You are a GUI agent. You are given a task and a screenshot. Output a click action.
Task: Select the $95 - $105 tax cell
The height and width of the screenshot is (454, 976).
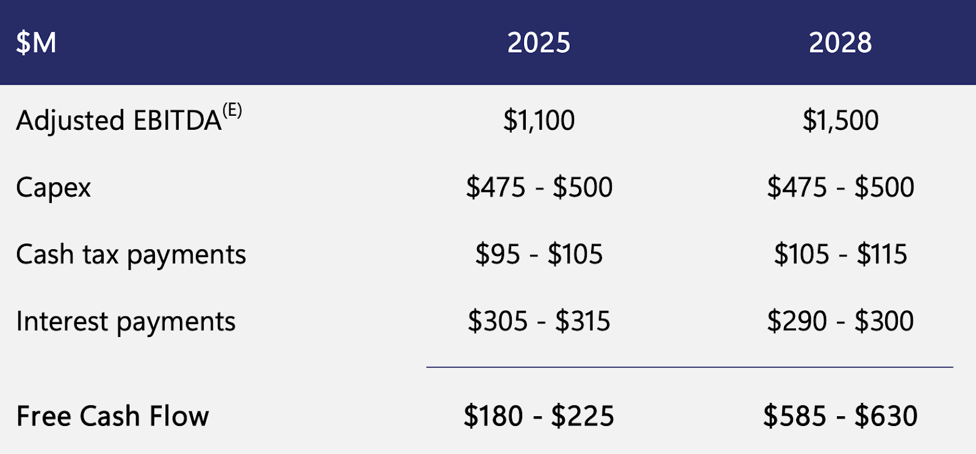(539, 254)
